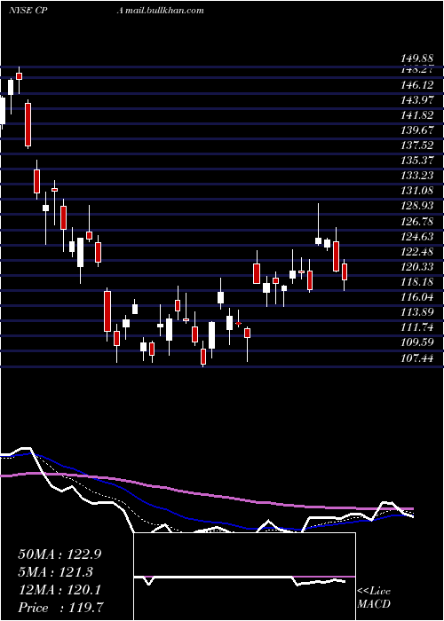The image size is (444, 621).
Task: Select the 113.89 price level label
Action: pos(417,312)
